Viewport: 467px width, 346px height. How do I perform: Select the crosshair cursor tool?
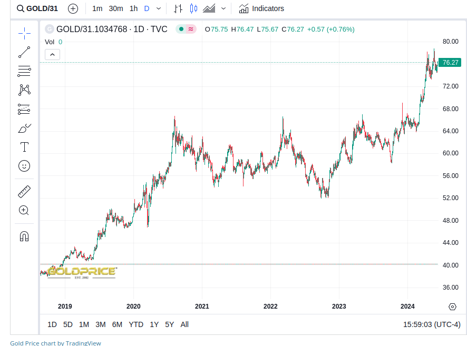pyautogui.click(x=24, y=33)
